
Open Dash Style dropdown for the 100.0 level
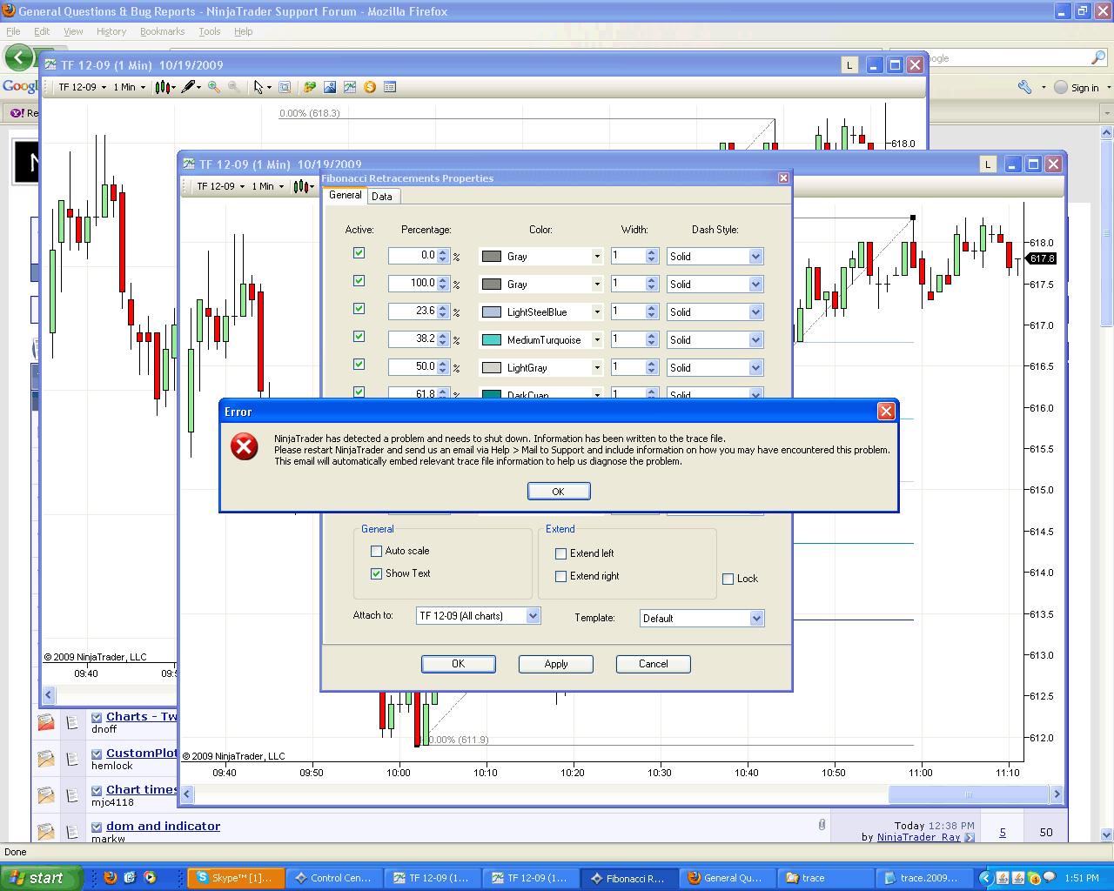[755, 285]
